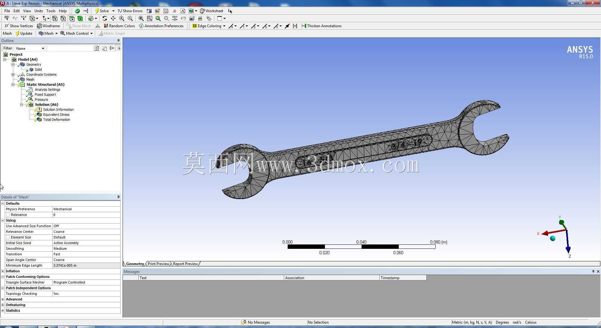Pin the Messages panel
This screenshot has height=328, width=601.
click(593, 272)
